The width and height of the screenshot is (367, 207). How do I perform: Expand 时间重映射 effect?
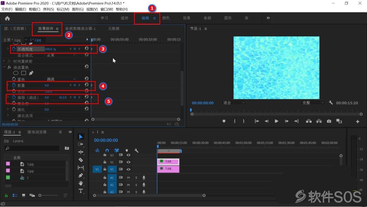coord(4,61)
